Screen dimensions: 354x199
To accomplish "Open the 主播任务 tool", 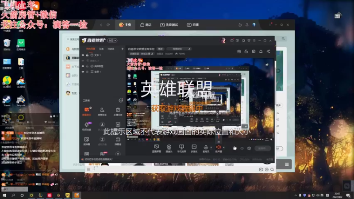I will (x=118, y=111).
